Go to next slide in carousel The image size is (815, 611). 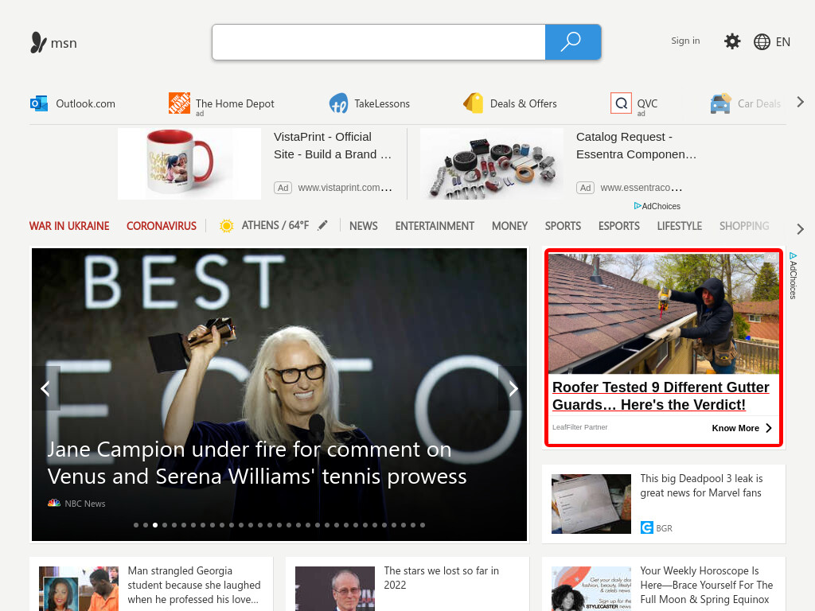pyautogui.click(x=513, y=388)
